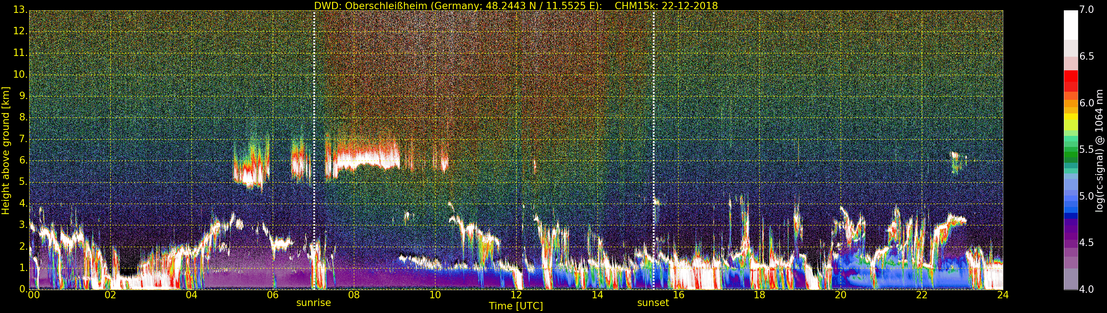Image resolution: width=1107 pixels, height=313 pixels.
Task: Click the time axis tick '12'
Action: pos(516,295)
